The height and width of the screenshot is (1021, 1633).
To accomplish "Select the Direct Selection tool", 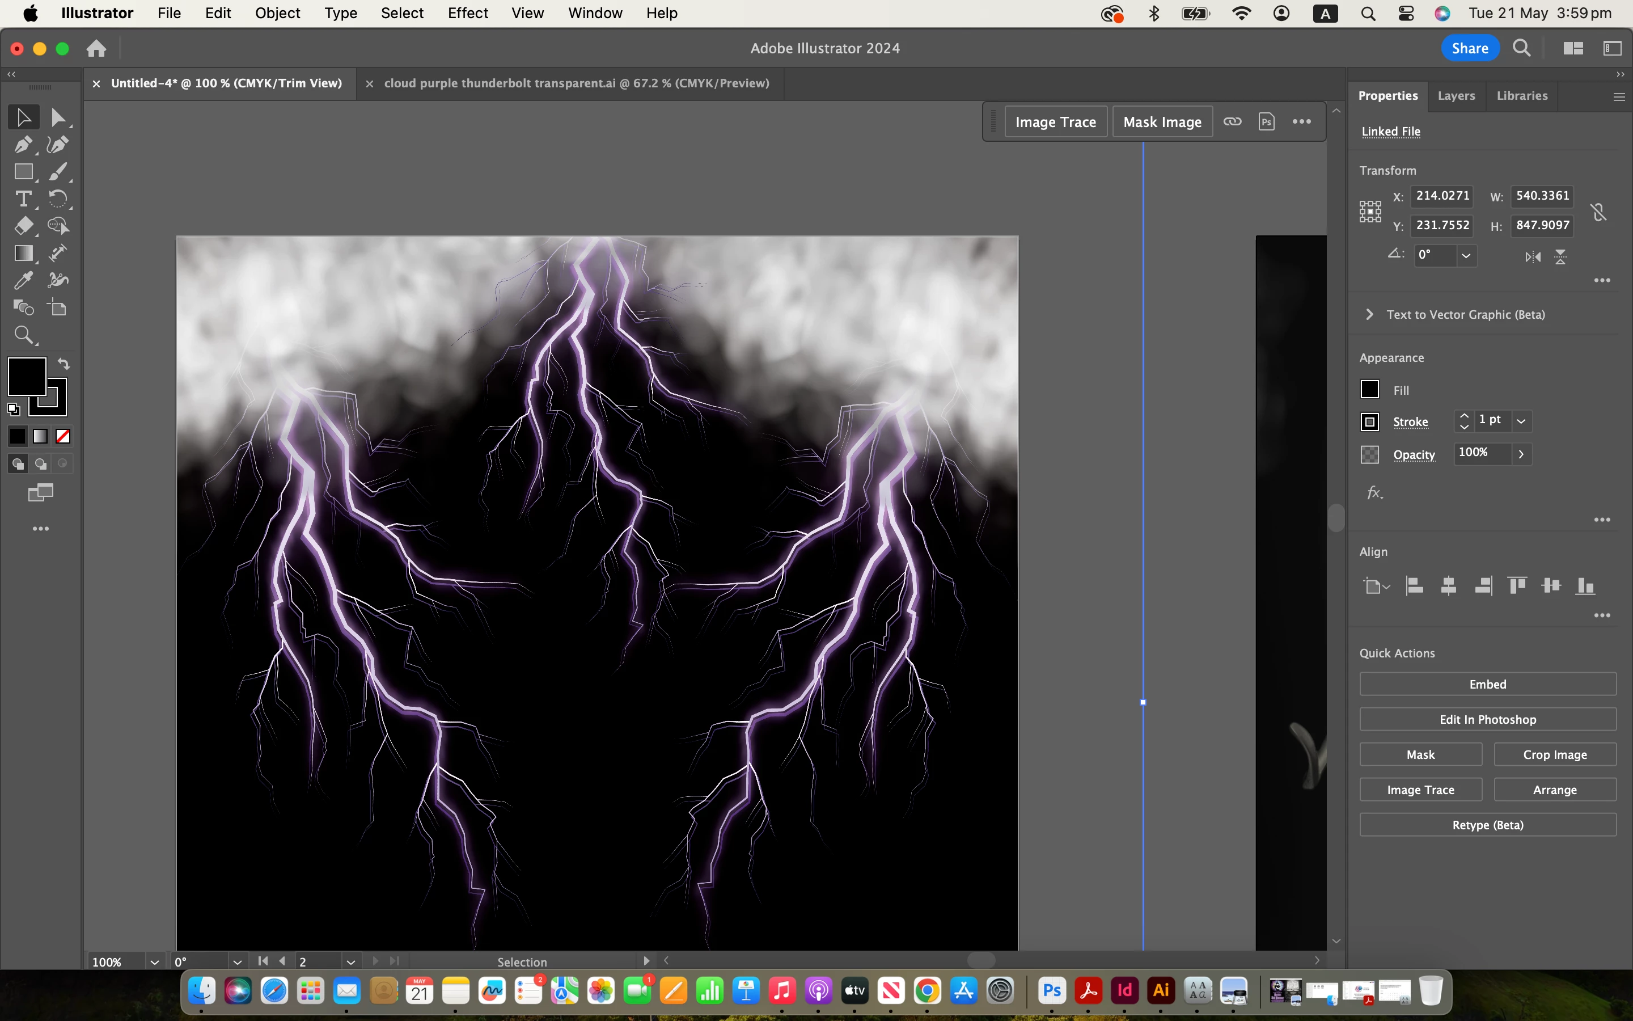I will pos(58,117).
